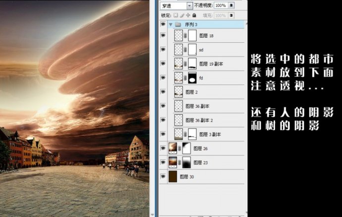Image resolution: width=342 pixels, height=217 pixels.
Task: Select layer name sd
Action: (x=201, y=50)
